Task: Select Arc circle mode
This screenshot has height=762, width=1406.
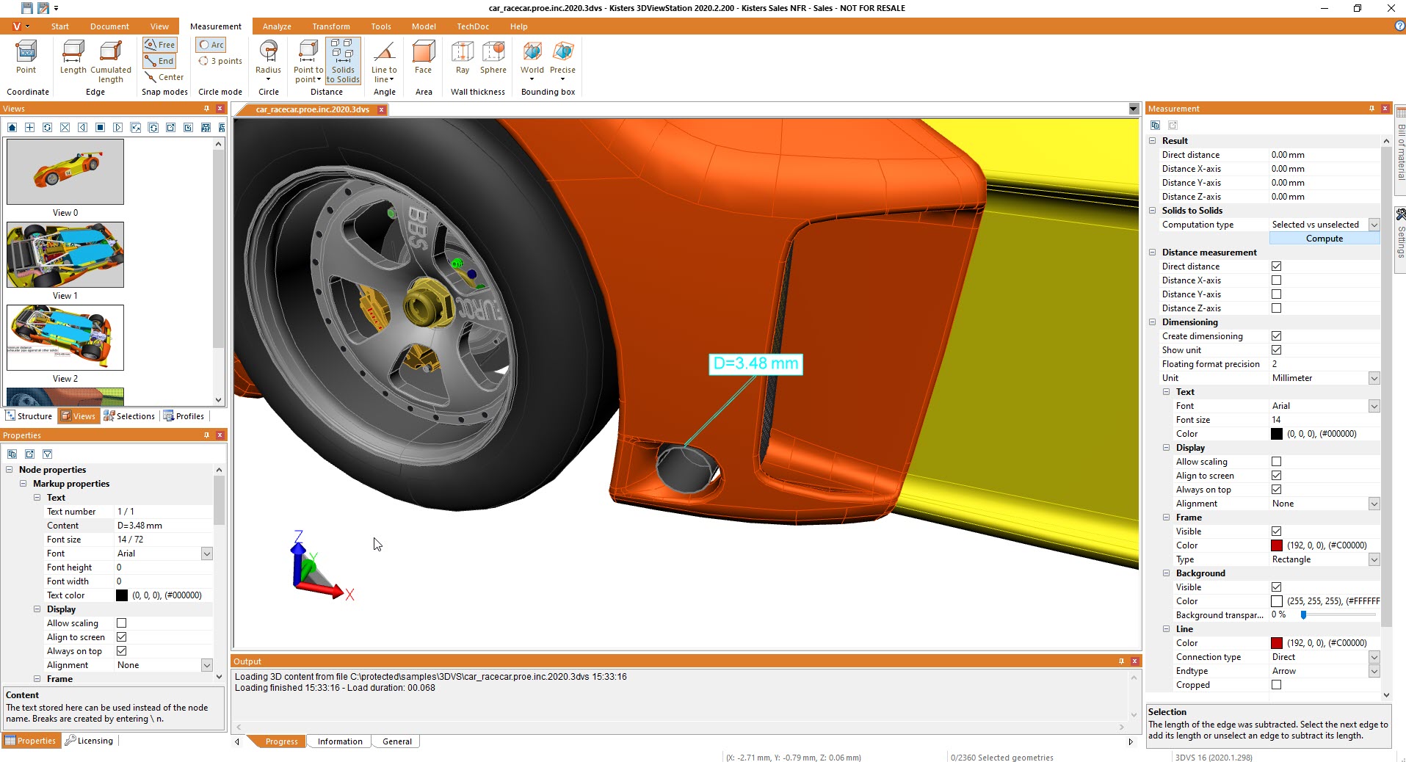Action: coord(211,45)
